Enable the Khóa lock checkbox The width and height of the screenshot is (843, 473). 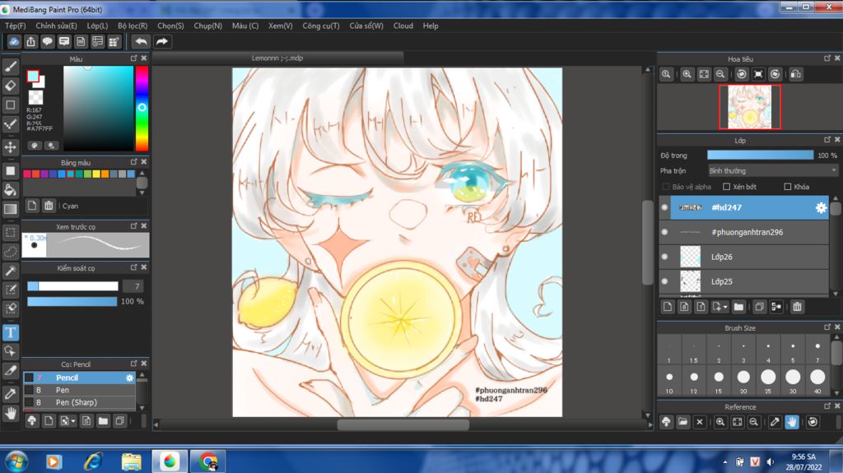(788, 187)
